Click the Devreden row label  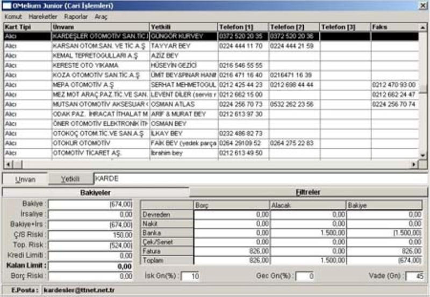click(167, 214)
